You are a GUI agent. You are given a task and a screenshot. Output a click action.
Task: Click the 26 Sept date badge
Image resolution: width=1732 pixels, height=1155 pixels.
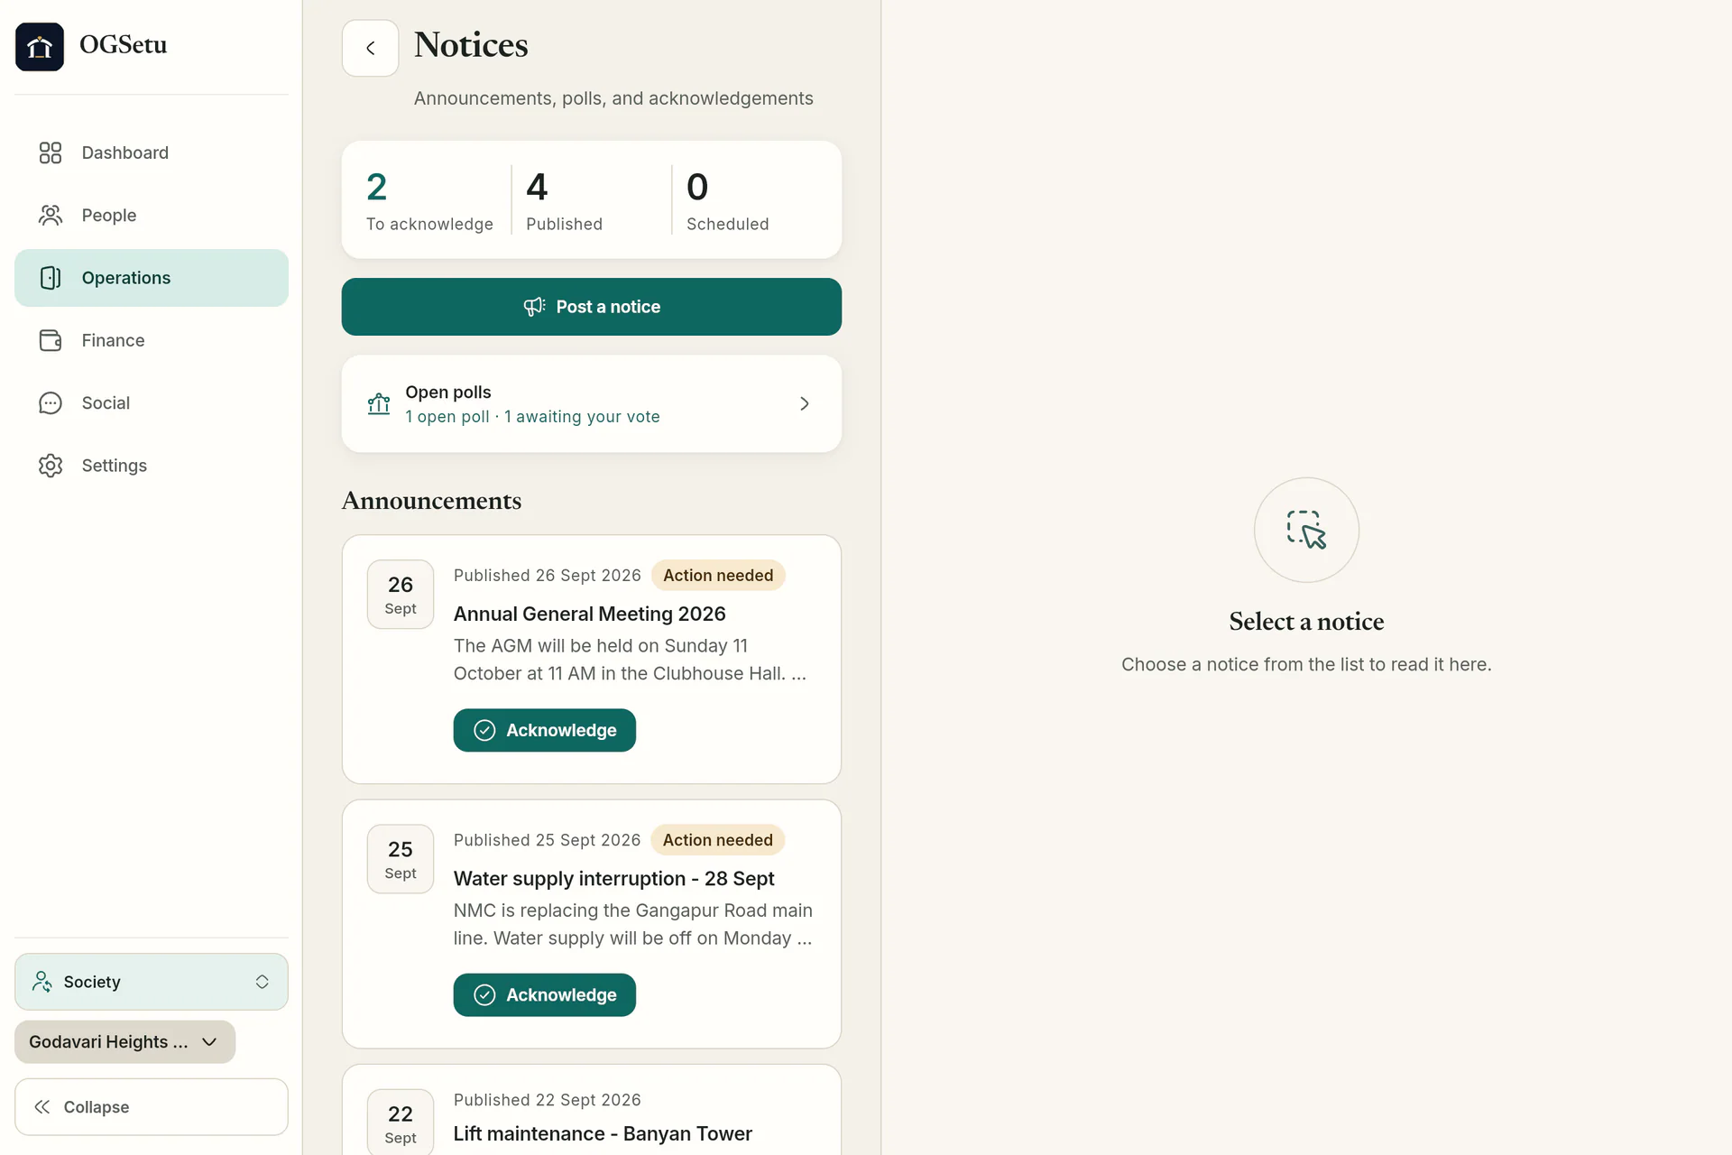[401, 595]
